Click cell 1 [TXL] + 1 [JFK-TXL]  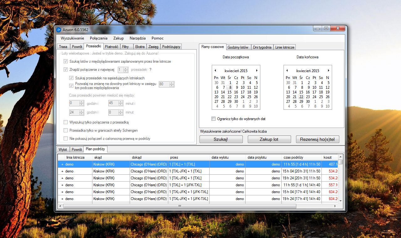pos(189,185)
